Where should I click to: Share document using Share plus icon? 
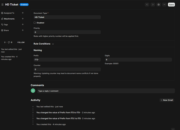[x=23, y=30]
